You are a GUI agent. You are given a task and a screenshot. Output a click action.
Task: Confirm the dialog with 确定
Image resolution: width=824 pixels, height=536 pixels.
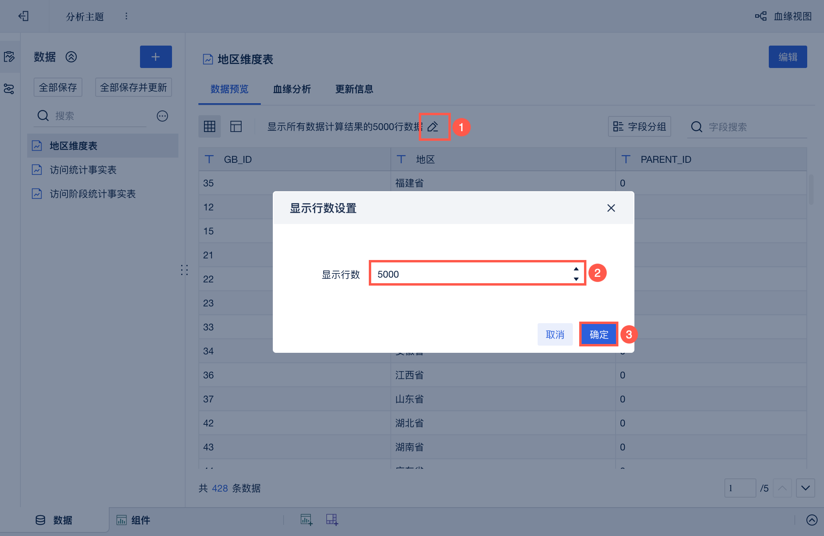(x=599, y=334)
